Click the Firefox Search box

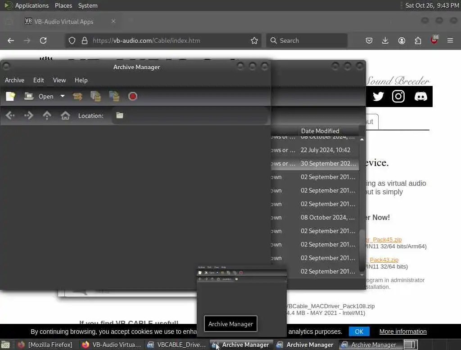[x=307, y=40]
